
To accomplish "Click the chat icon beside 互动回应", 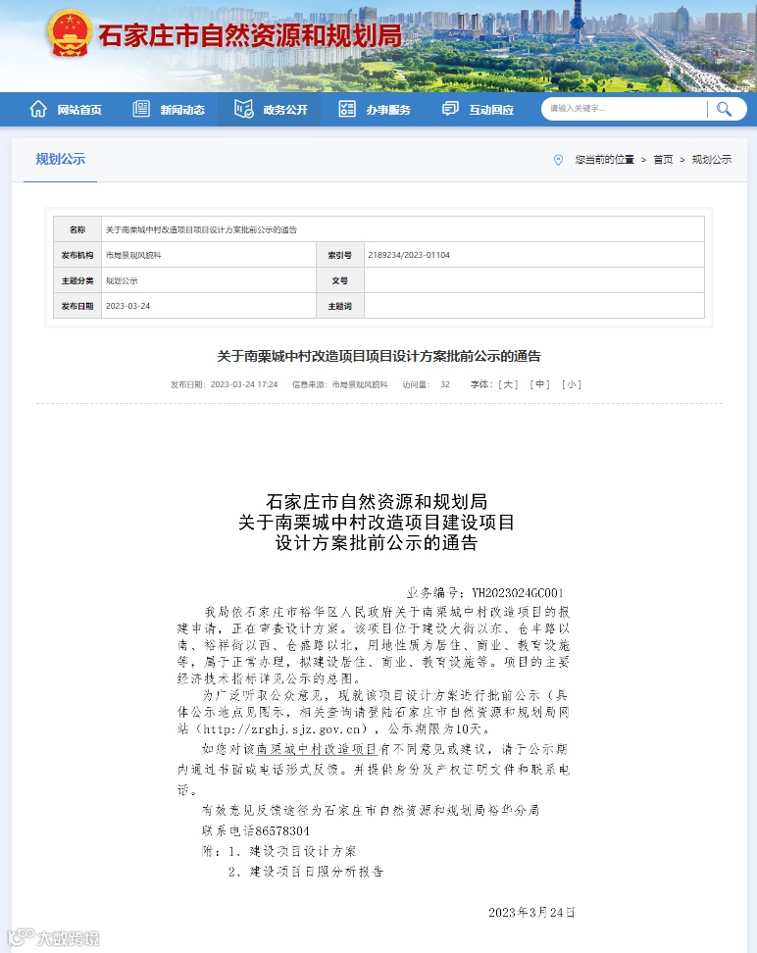I will coord(450,109).
